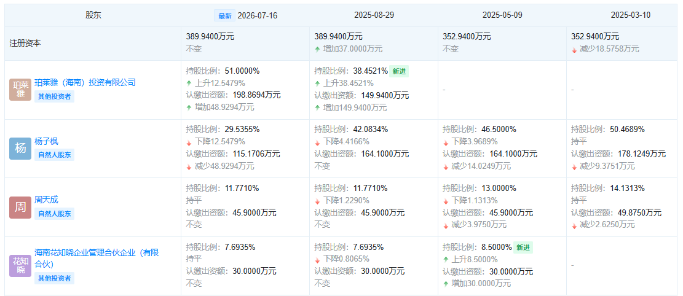Click the green up arrow beside 上升12.5479%
The height and width of the screenshot is (296, 683).
pyautogui.click(x=189, y=83)
